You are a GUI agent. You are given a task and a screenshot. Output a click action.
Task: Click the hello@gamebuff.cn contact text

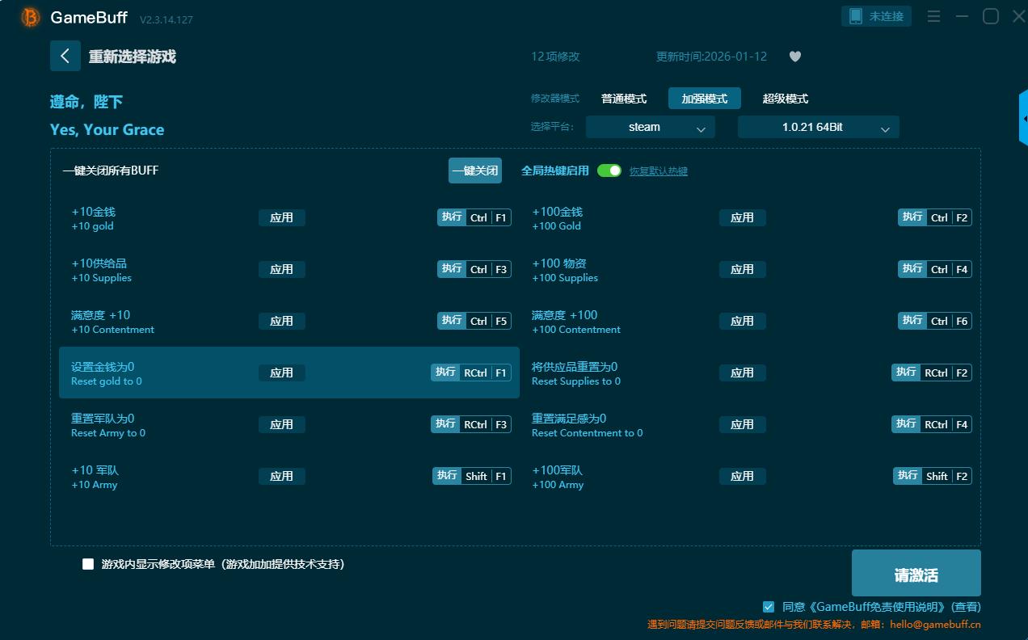pos(935,625)
